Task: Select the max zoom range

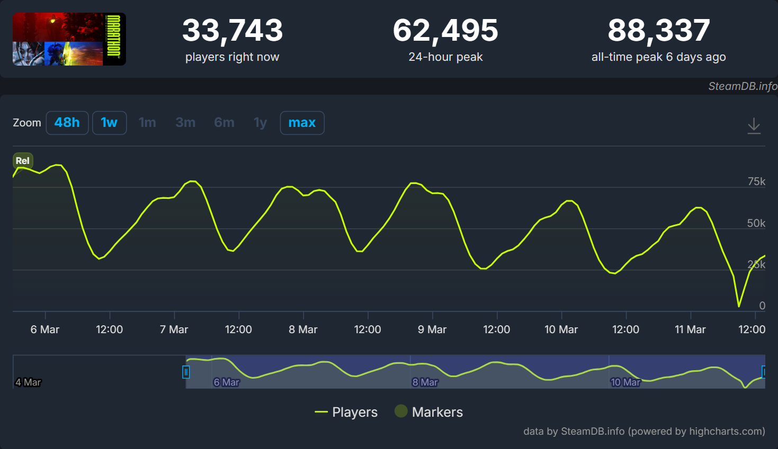Action: coord(302,123)
